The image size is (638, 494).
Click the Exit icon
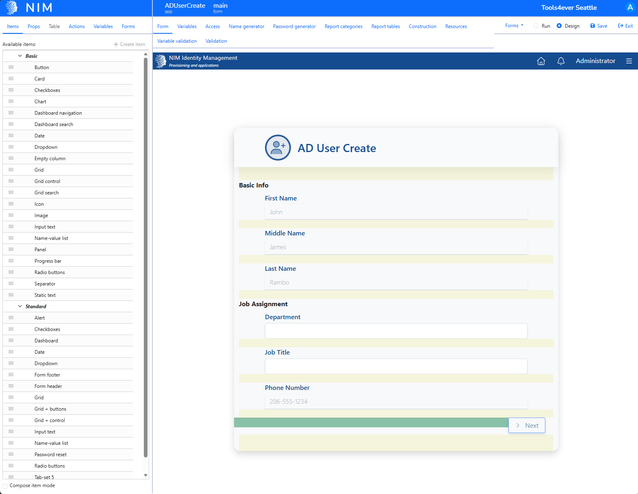[621, 26]
